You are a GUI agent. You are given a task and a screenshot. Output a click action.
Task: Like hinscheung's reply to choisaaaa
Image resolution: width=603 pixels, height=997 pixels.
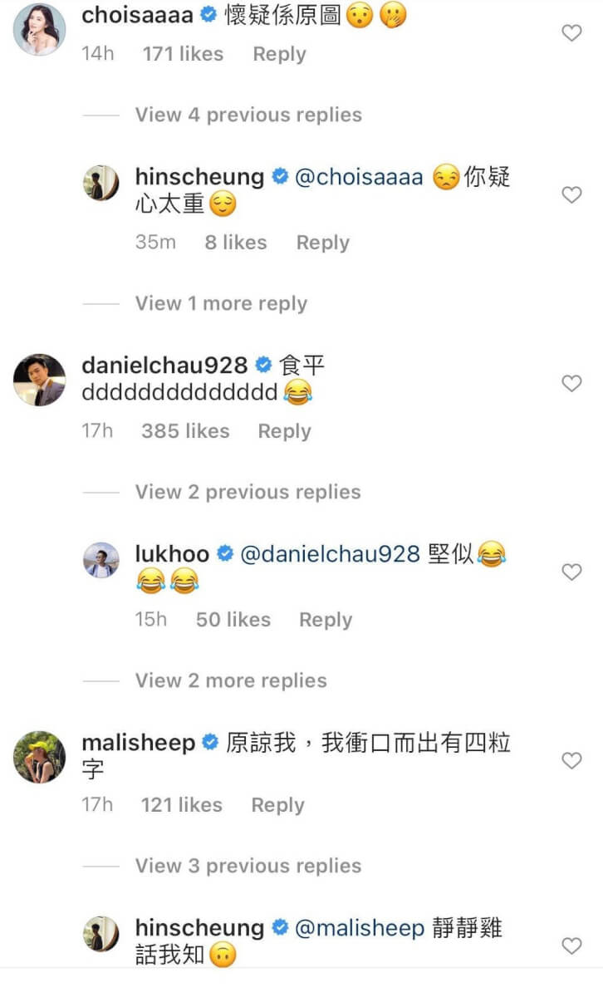[571, 194]
